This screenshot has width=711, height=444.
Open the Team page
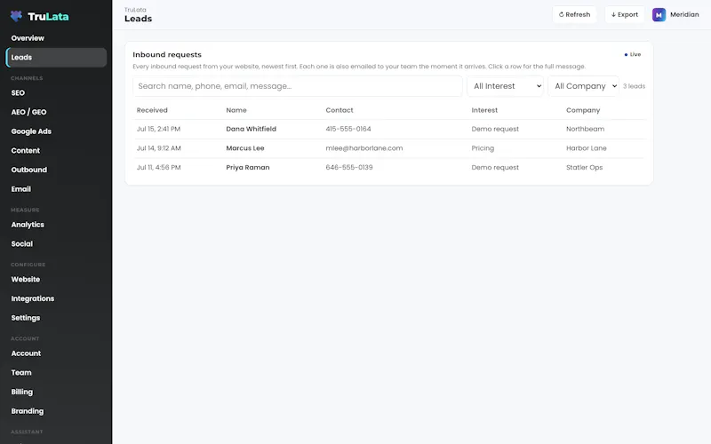click(x=56, y=372)
